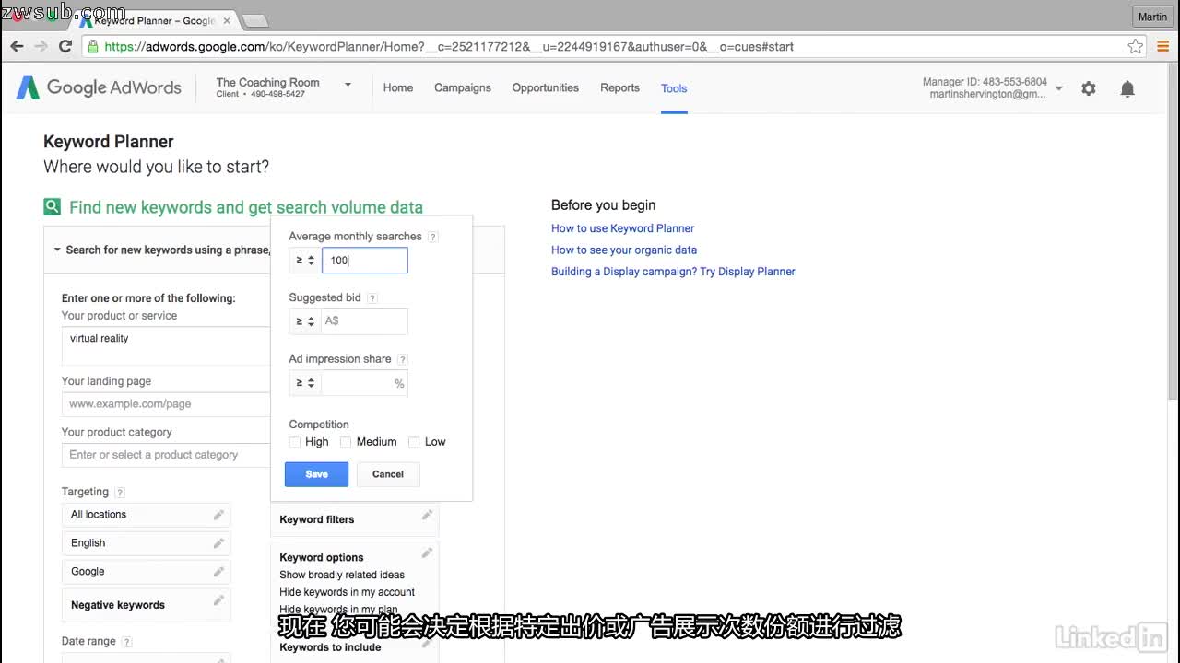Click product or service field with virtual reality

pyautogui.click(x=166, y=346)
